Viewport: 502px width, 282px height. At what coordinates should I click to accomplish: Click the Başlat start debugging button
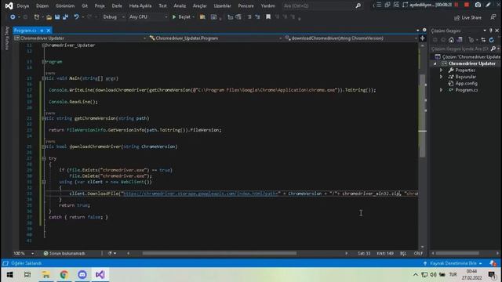[x=182, y=17]
